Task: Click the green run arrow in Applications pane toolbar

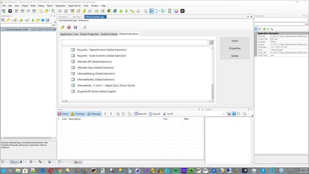Action: pyautogui.click(x=33, y=20)
